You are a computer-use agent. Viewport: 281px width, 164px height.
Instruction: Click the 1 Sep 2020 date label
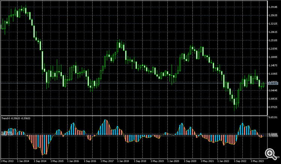point(190,161)
